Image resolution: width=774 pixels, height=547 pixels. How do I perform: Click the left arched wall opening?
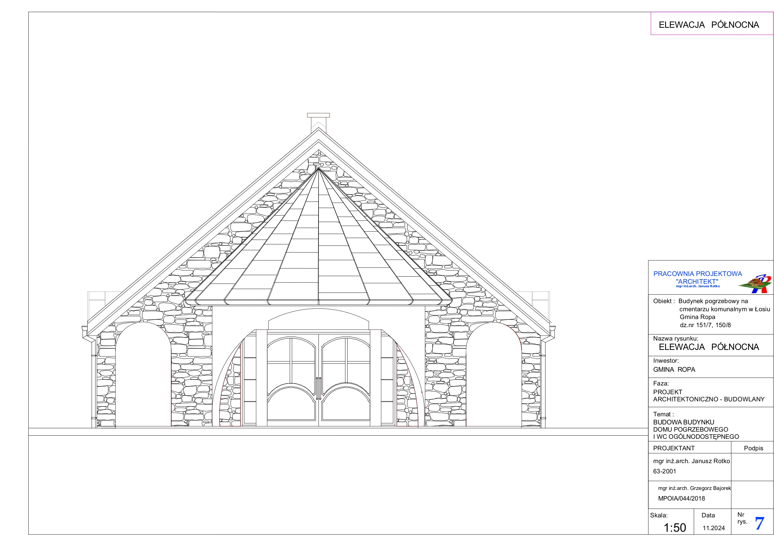tap(143, 375)
